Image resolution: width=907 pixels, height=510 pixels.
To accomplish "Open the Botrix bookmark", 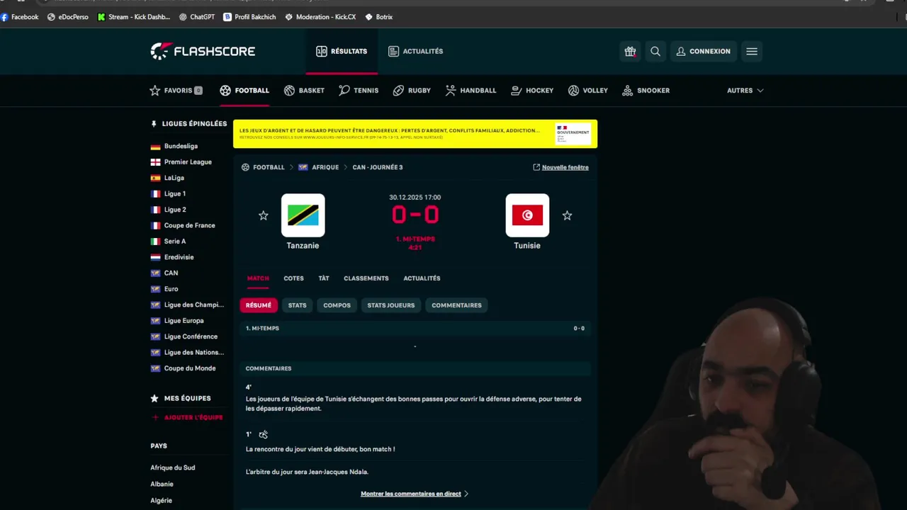I will (378, 17).
